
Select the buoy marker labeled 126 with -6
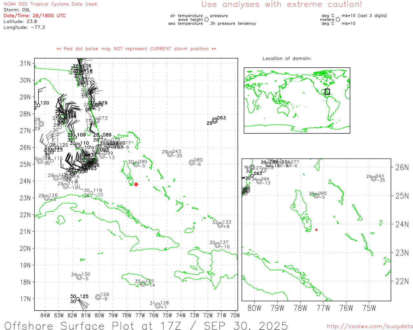click(x=98, y=297)
